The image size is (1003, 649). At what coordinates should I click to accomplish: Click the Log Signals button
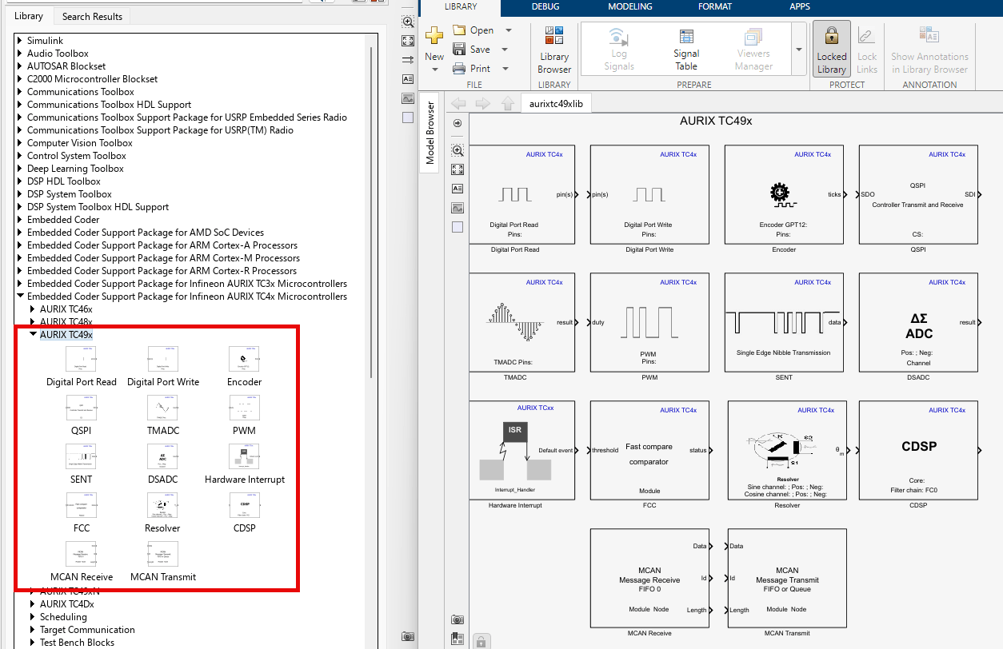coord(618,50)
